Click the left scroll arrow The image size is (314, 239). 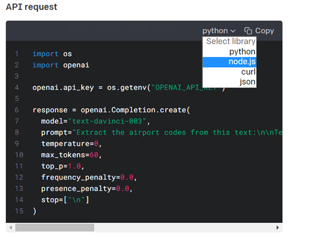tap(10, 228)
